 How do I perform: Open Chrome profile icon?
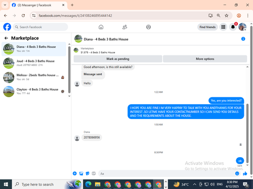click(x=239, y=16)
